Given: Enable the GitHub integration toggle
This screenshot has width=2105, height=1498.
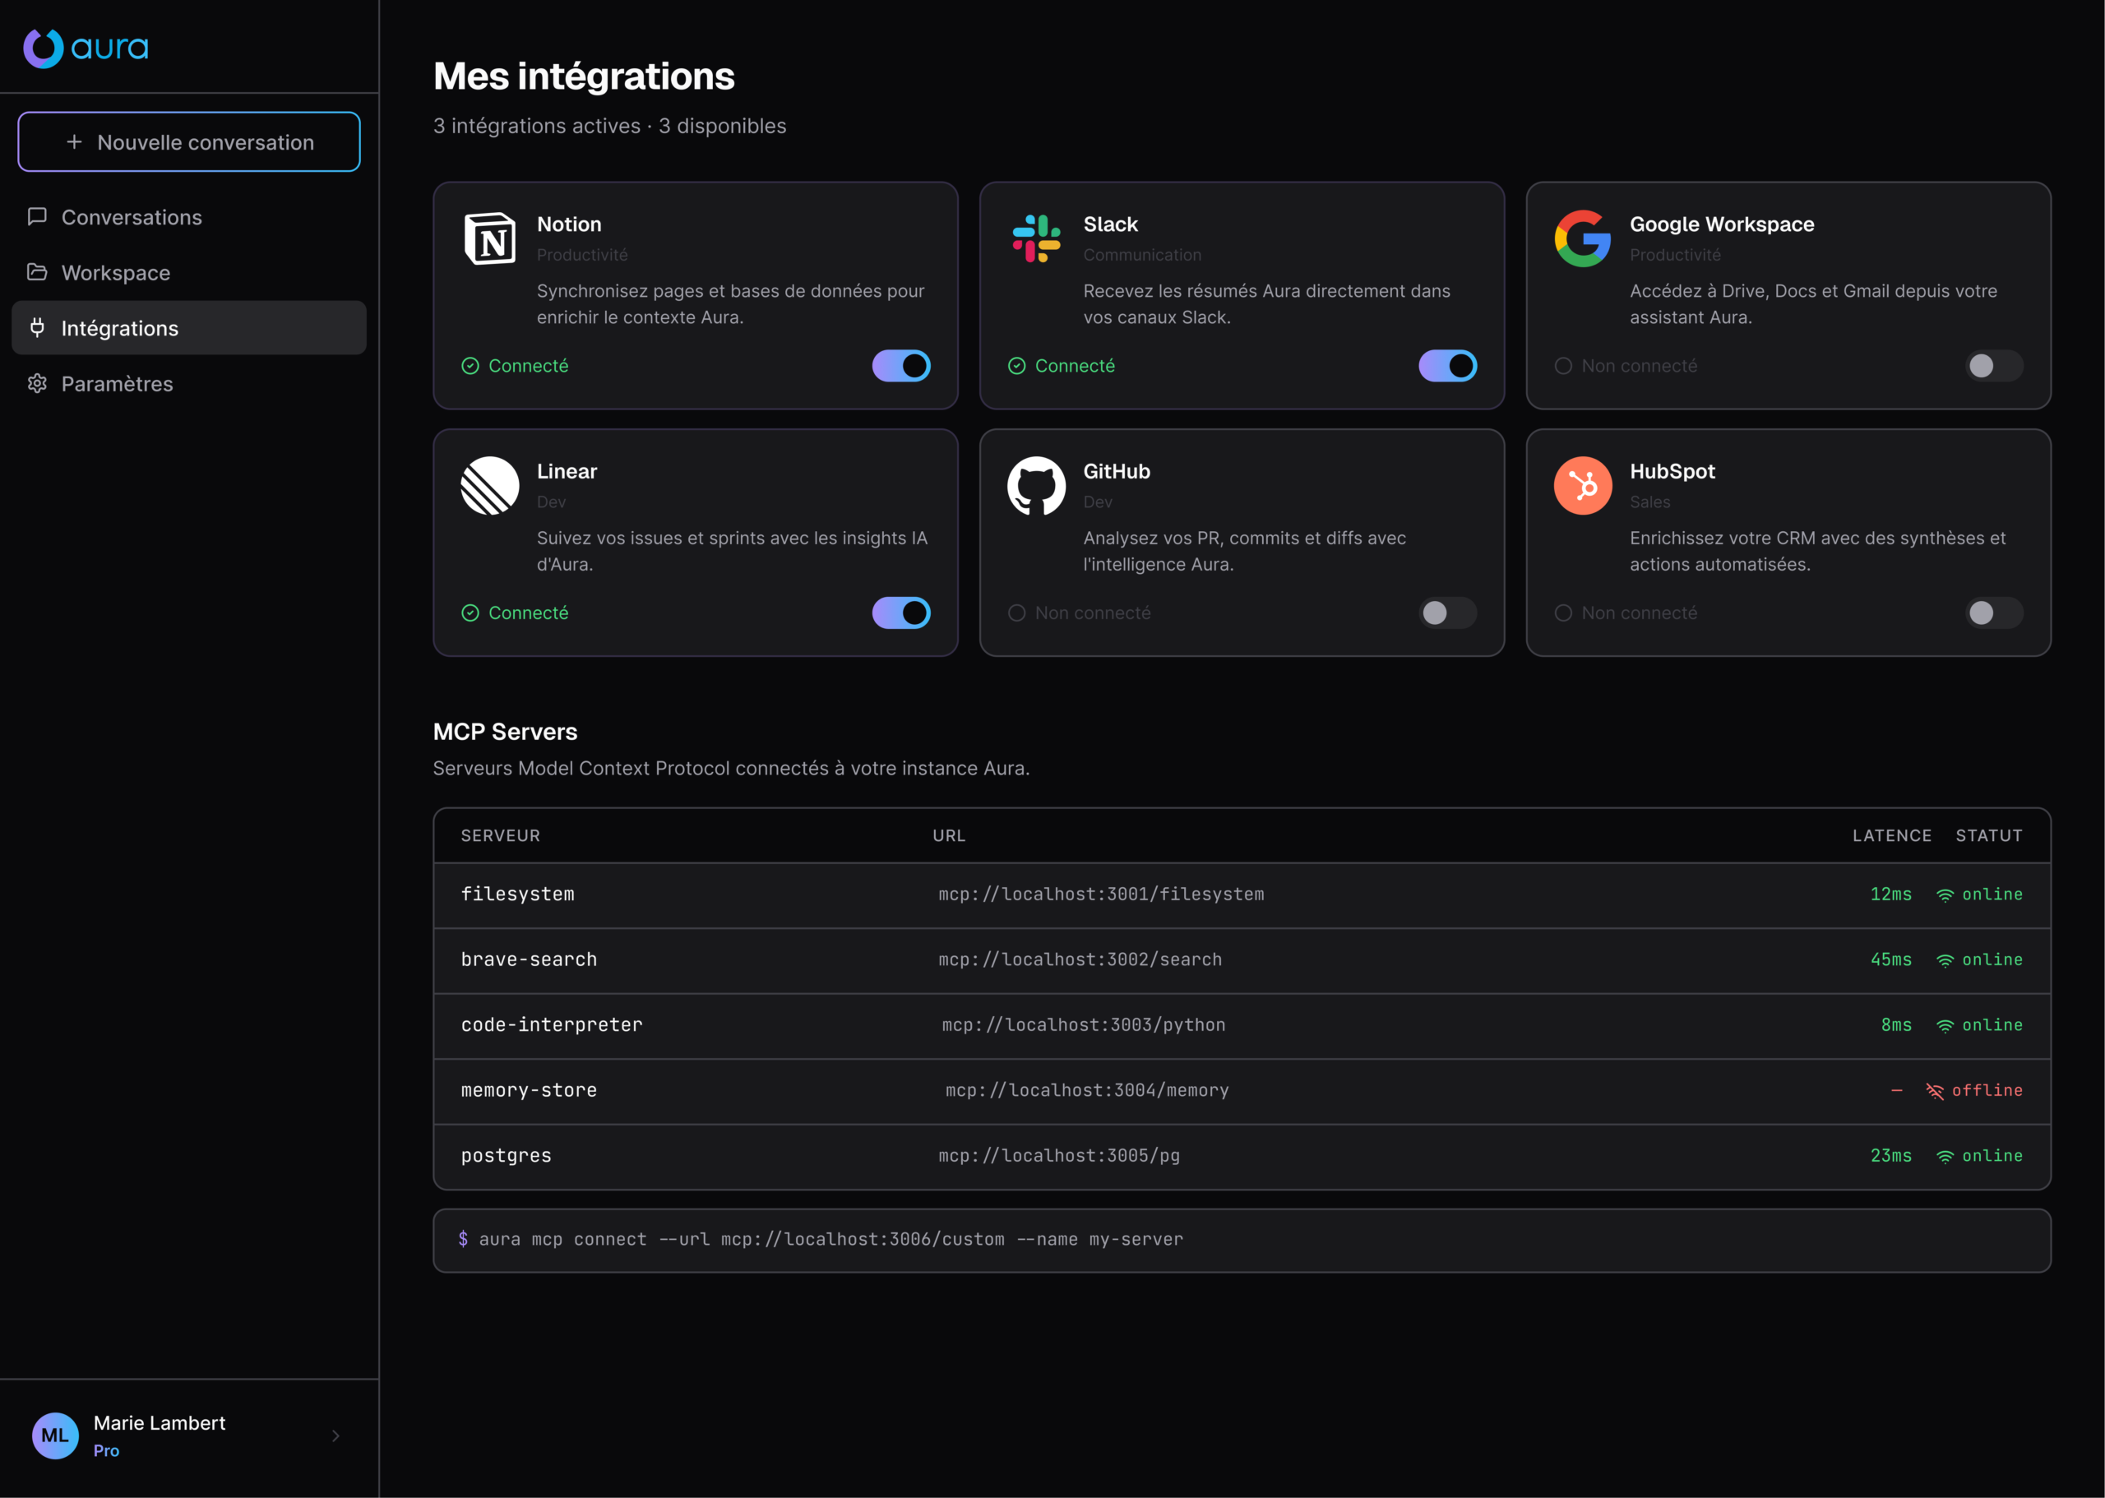Looking at the screenshot, I should [x=1447, y=613].
